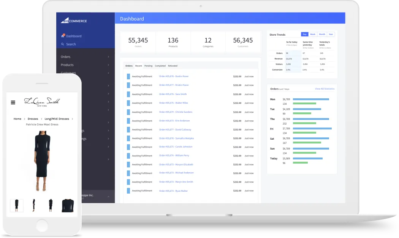Open the hamburger menu on the phone

click(13, 102)
